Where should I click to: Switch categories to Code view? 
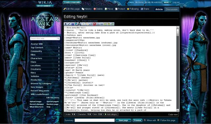click(173, 115)
